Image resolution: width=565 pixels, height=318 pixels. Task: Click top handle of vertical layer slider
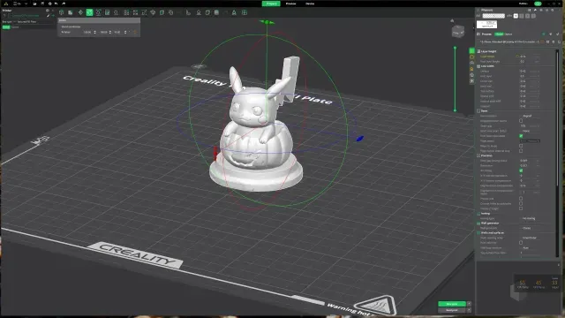click(455, 48)
